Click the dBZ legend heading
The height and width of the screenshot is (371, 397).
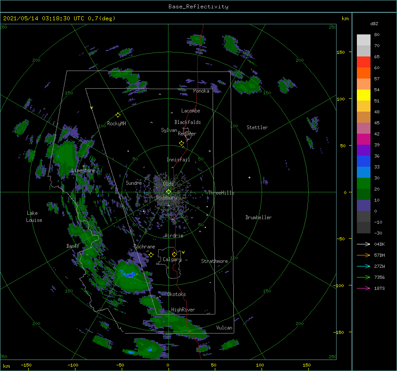tap(374, 24)
